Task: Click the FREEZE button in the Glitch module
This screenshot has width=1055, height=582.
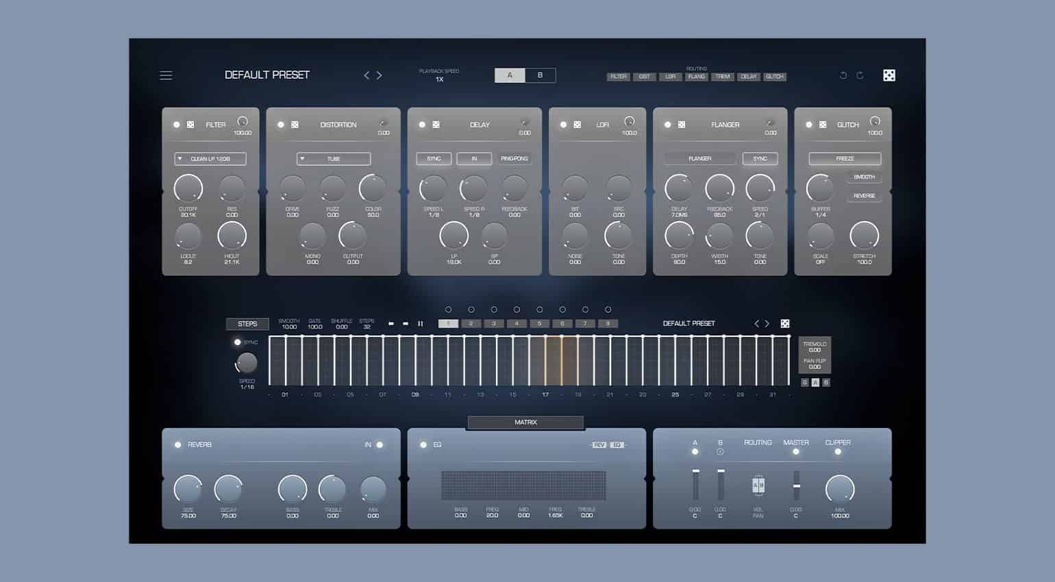Action: (x=844, y=158)
